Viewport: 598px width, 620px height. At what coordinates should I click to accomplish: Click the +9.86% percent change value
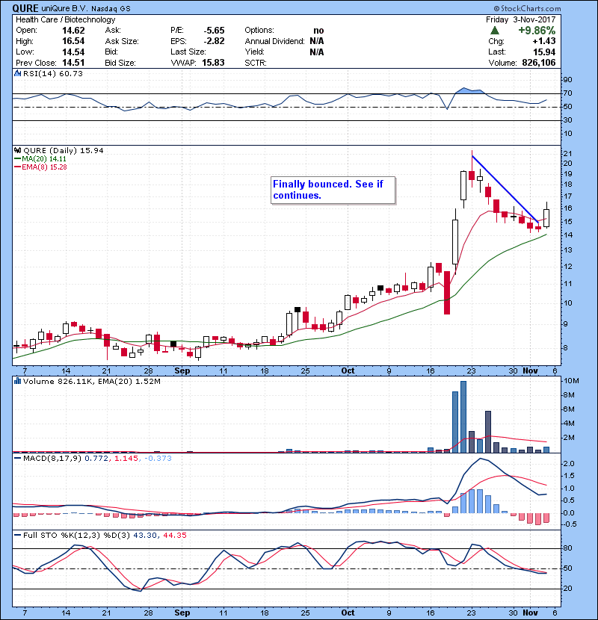pyautogui.click(x=537, y=31)
